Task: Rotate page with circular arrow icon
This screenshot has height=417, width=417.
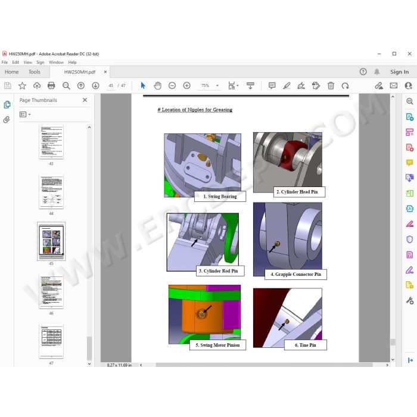Action: [345, 86]
